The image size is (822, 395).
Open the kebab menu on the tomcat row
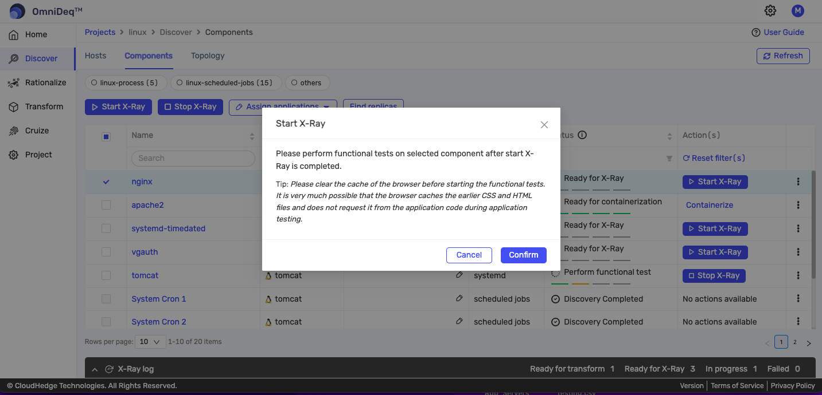point(798,275)
